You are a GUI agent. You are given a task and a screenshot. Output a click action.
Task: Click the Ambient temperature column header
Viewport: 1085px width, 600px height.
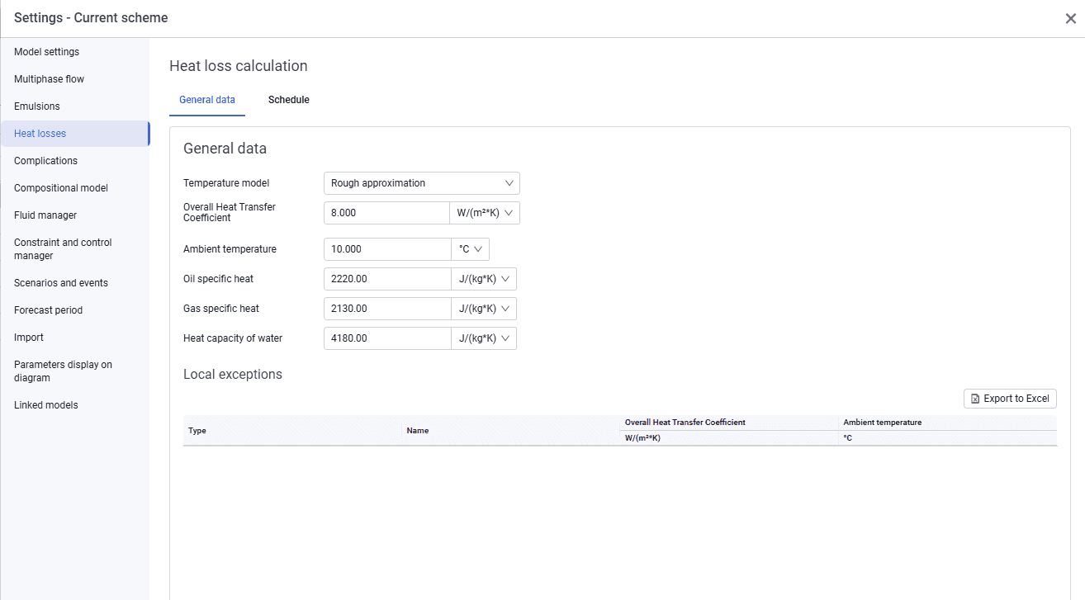[947, 423]
